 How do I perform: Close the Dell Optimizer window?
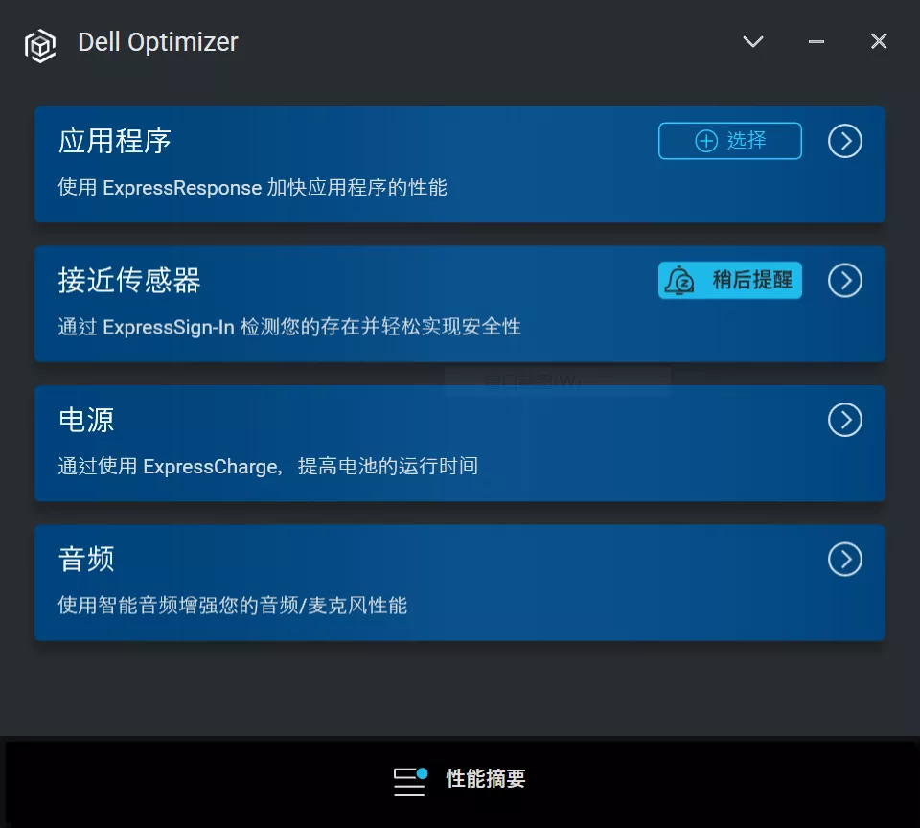click(x=879, y=41)
